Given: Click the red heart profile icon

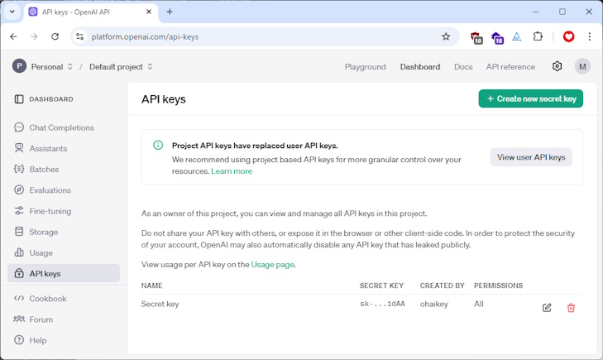Looking at the screenshot, I should pos(568,36).
